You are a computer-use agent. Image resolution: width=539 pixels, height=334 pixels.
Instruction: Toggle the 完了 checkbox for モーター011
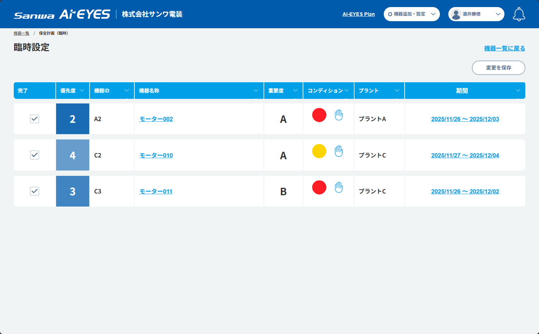pyautogui.click(x=35, y=191)
